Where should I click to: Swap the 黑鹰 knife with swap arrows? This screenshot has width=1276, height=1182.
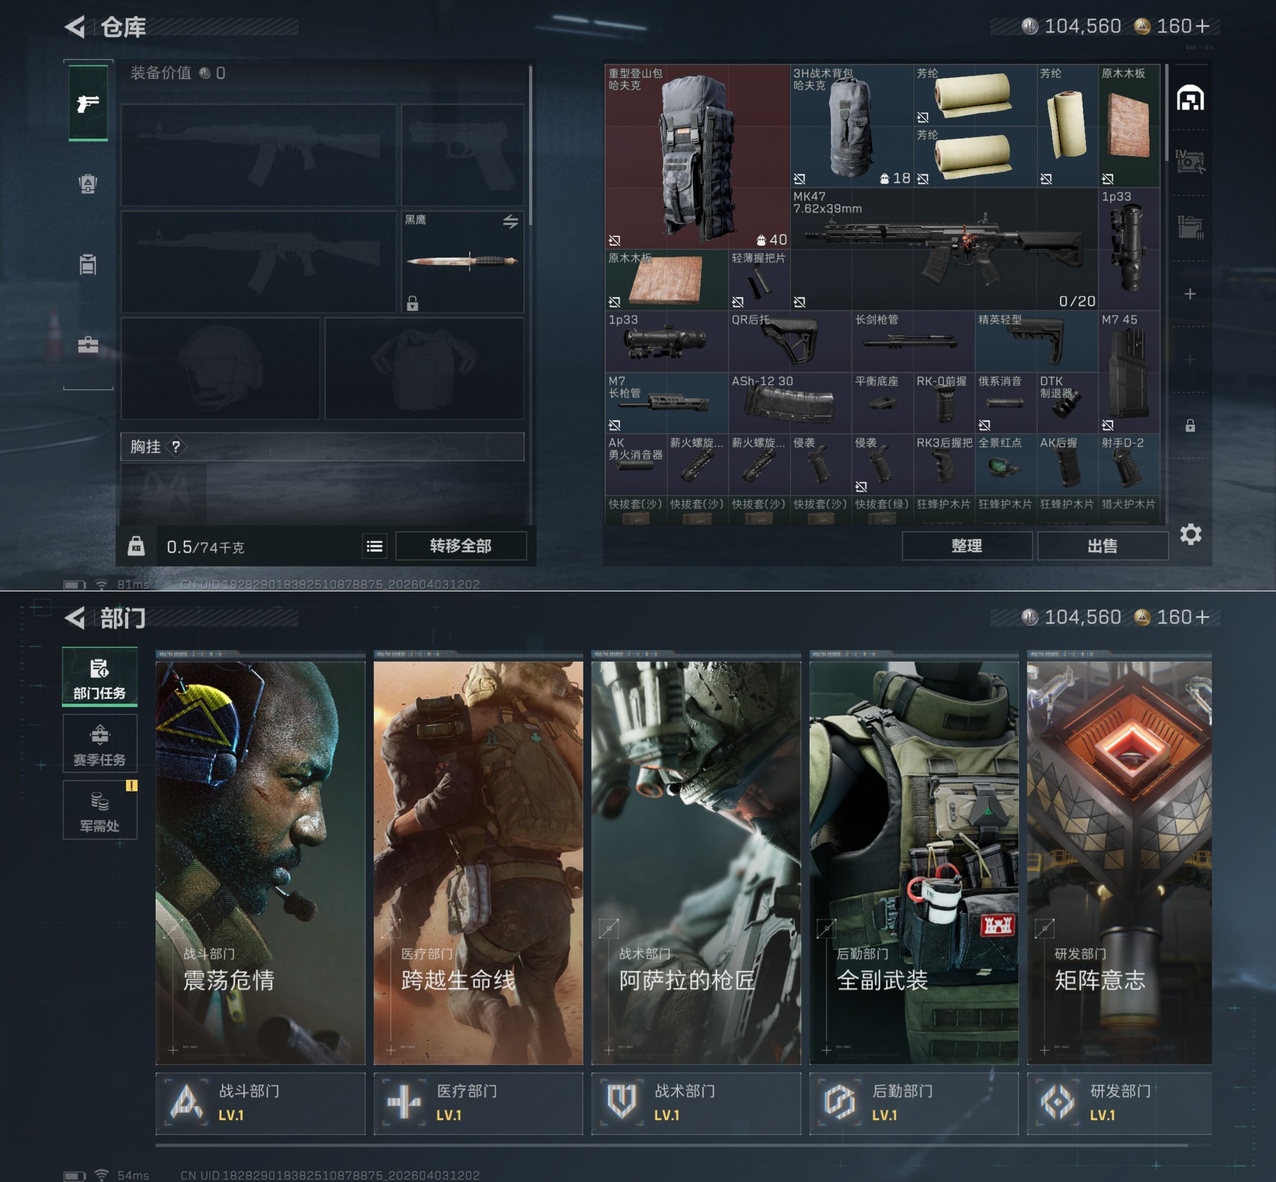[x=510, y=221]
